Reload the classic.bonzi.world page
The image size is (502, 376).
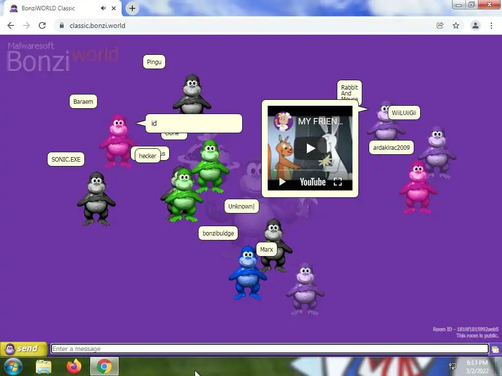(42, 25)
